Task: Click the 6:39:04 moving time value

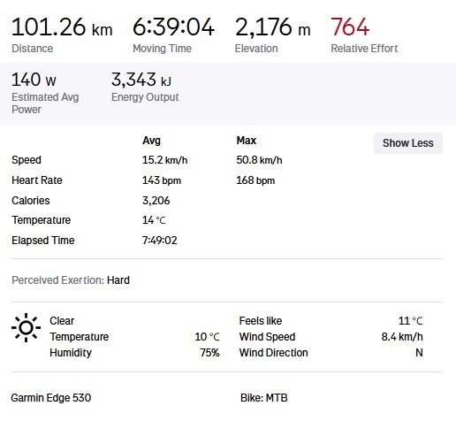Action: point(173,27)
